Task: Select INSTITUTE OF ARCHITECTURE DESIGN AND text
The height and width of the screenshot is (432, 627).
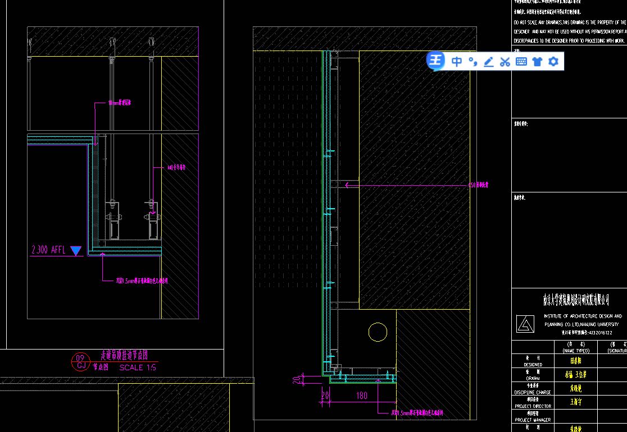Action: 583,316
